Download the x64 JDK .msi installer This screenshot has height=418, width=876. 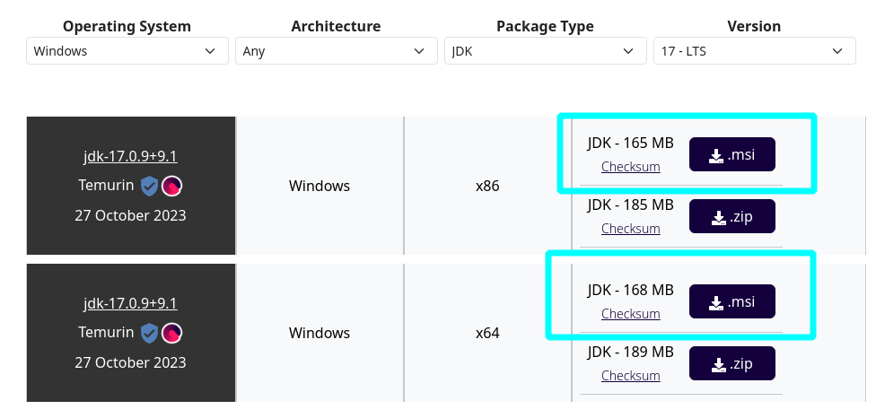pos(731,302)
